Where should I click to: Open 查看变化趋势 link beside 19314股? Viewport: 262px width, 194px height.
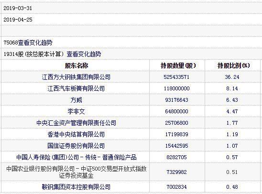(84, 54)
